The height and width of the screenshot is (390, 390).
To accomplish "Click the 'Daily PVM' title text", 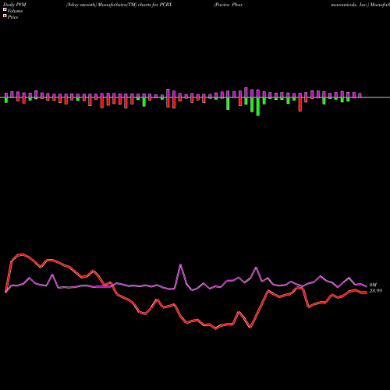I will [15, 5].
